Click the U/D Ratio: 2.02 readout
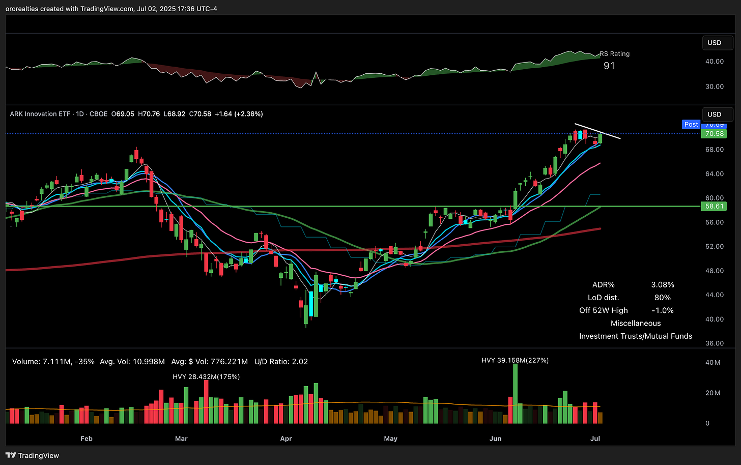Viewport: 741px width, 465px height. [x=281, y=362]
